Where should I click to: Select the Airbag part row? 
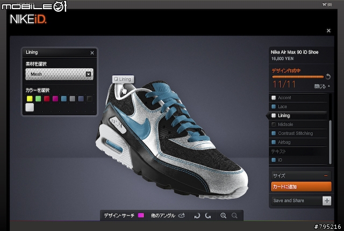point(298,142)
